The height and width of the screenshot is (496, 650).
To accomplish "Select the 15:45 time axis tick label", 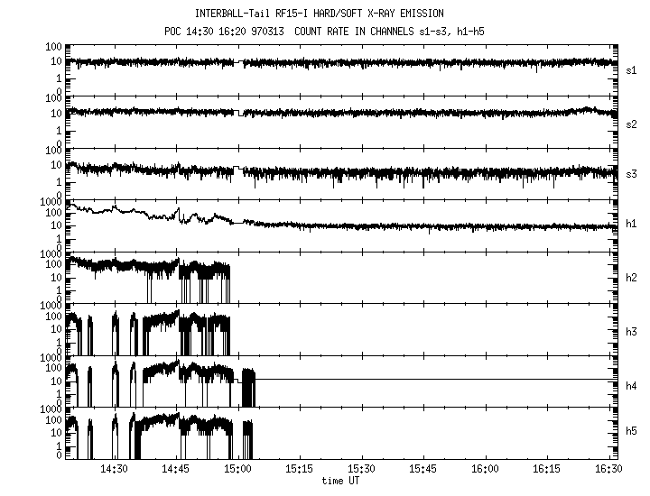I will coord(424,471).
